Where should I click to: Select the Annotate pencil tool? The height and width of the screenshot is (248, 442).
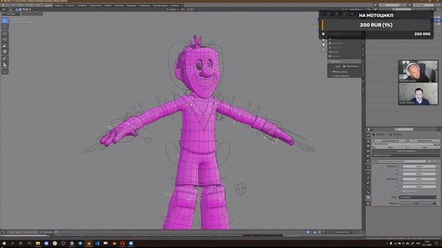5,59
